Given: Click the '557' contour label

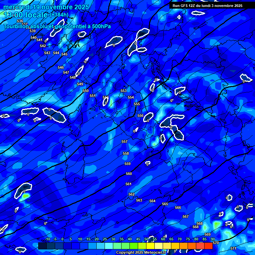Looking at the screenshot, I should [x=125, y=141].
